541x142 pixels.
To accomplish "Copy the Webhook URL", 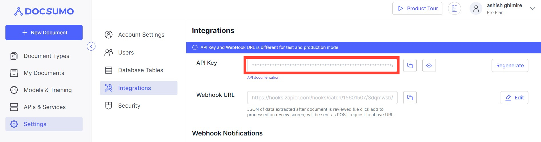I will pyautogui.click(x=410, y=98).
